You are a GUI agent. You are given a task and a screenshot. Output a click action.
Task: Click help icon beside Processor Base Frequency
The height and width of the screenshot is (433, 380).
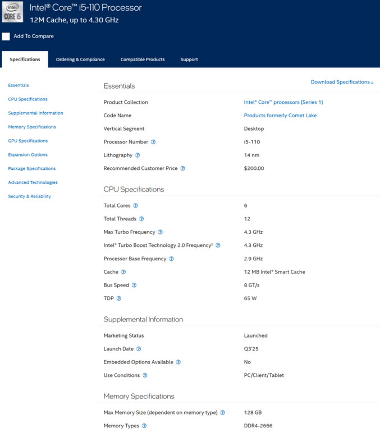pyautogui.click(x=171, y=259)
